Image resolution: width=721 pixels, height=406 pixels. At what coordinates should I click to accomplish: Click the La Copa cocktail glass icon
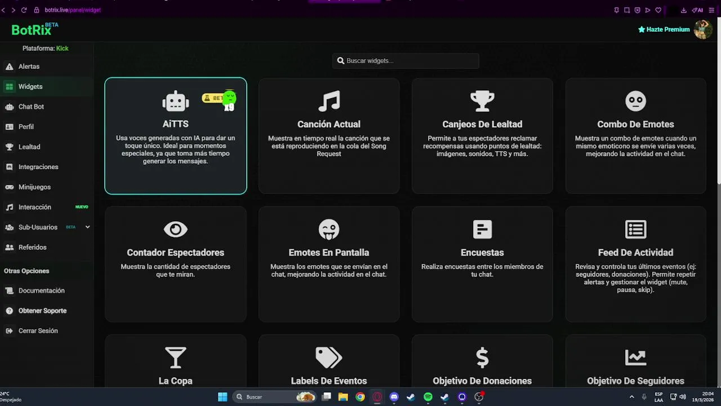(x=176, y=358)
